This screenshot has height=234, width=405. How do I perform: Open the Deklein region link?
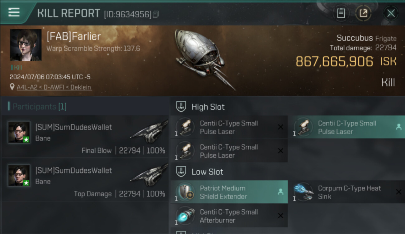[x=81, y=87]
